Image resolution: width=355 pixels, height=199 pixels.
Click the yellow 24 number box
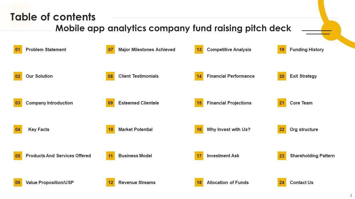pos(282,182)
